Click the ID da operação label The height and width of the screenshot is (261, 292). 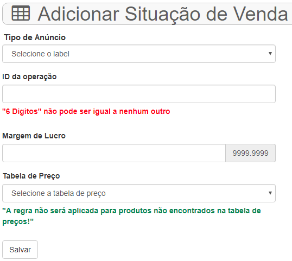pos(29,77)
